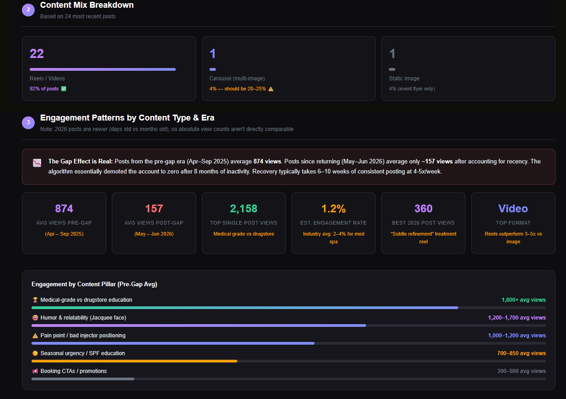Click the 'Static Image' label
566x399 pixels.
click(x=404, y=79)
